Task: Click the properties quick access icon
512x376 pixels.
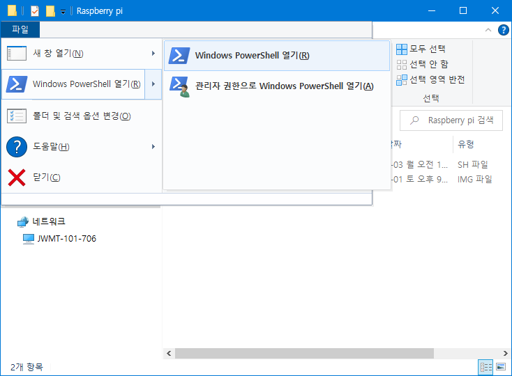Action: pyautogui.click(x=35, y=11)
